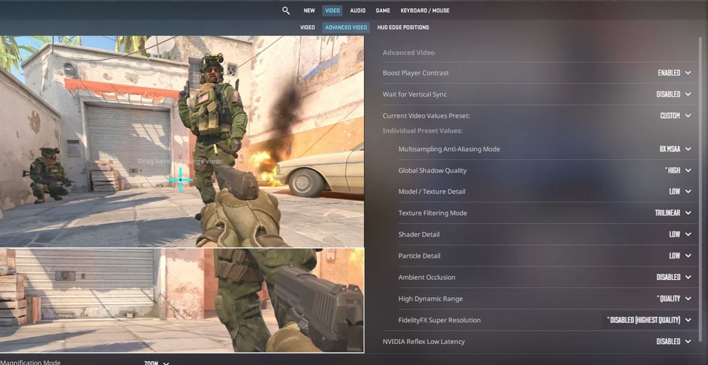Change Model / Texture Detail setting
The height and width of the screenshot is (365, 708).
coord(680,192)
